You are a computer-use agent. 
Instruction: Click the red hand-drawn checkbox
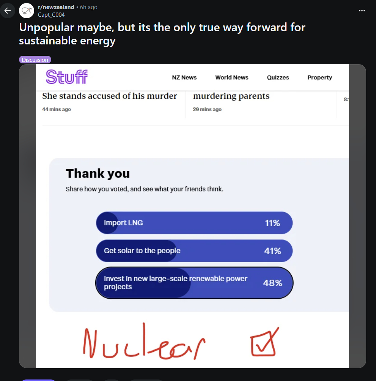pos(264,342)
